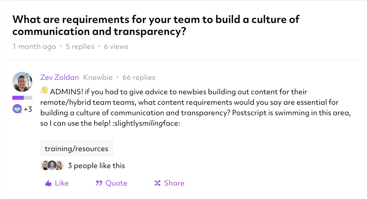Screen dimensions: 367x199
Task: Click the thumbs-up Like icon
Action: 48,183
